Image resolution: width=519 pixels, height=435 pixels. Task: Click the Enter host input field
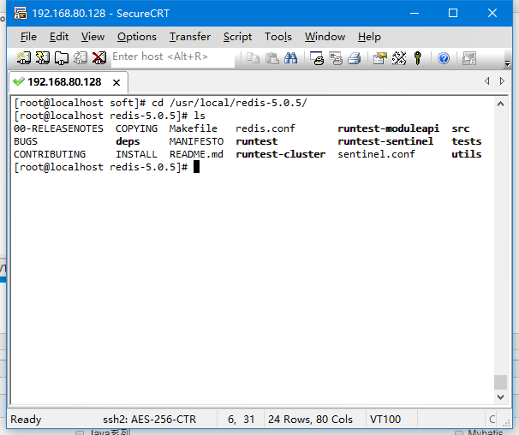[173, 57]
